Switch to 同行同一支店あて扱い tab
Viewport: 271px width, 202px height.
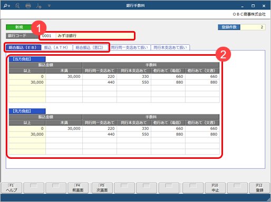point(130,47)
